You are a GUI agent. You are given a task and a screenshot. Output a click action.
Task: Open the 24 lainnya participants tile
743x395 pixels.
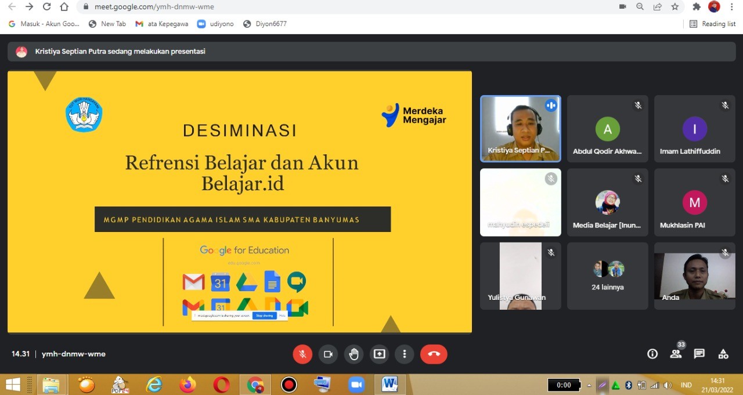click(608, 276)
